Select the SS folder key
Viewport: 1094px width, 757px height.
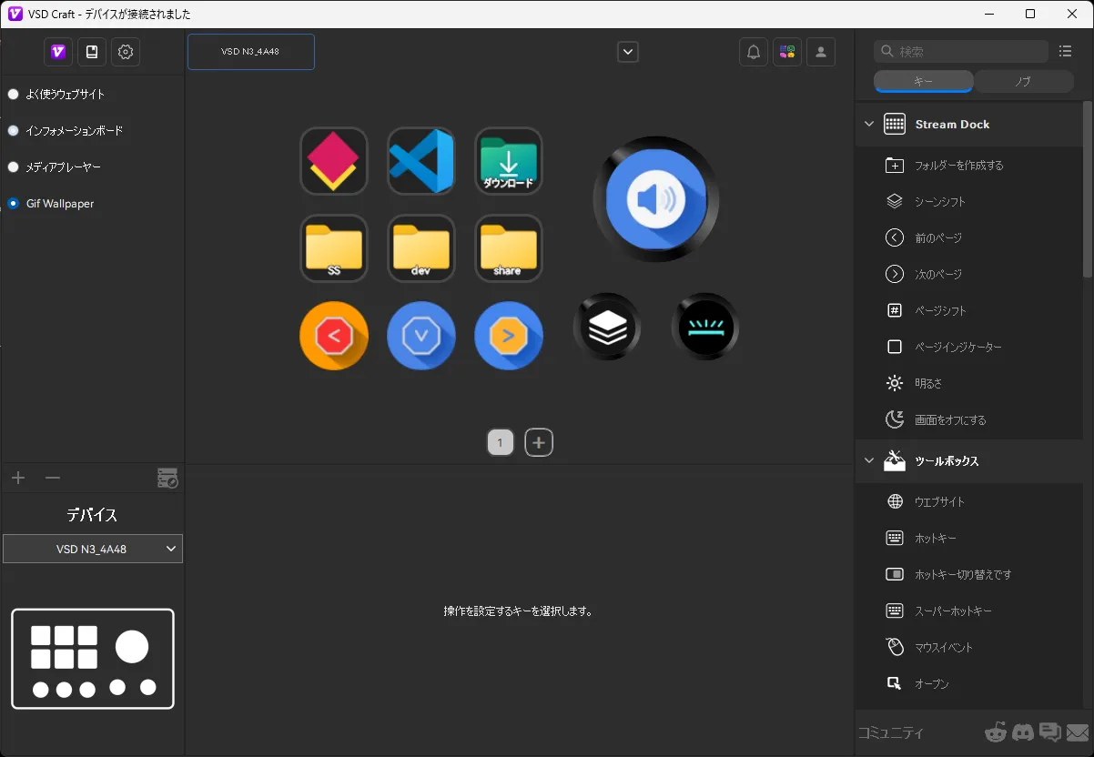(x=334, y=248)
